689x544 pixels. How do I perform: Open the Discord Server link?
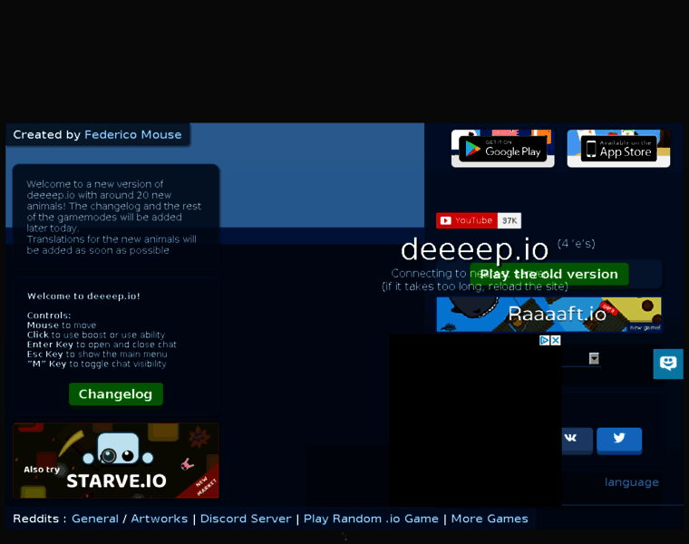246,519
